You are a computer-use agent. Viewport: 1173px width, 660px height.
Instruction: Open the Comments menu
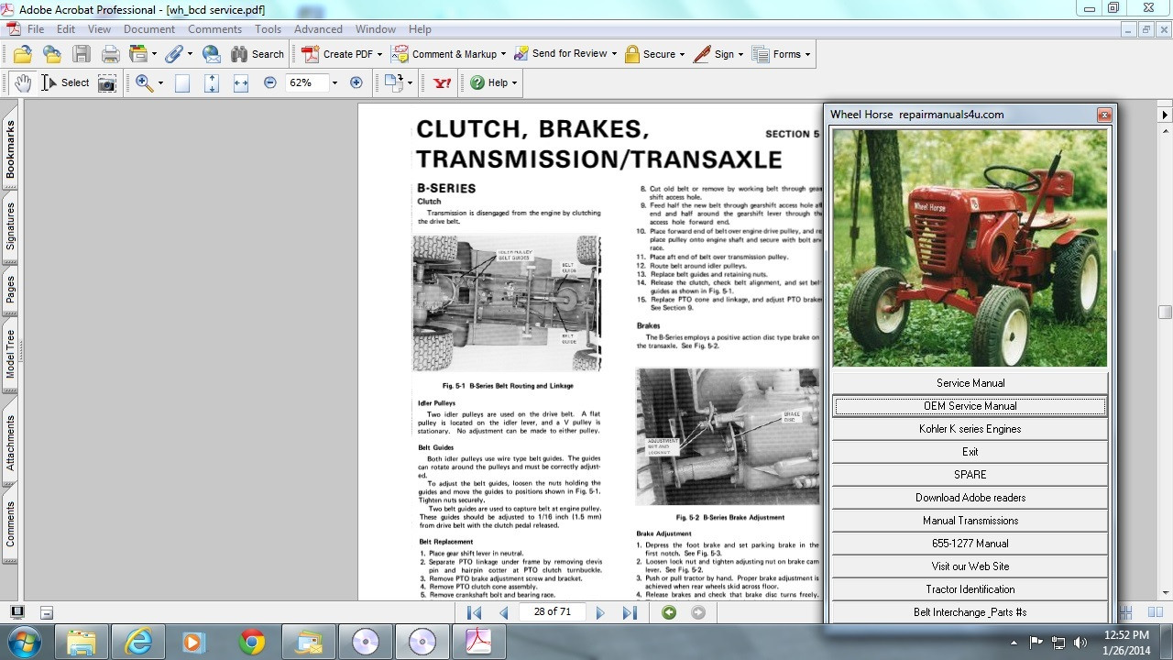[215, 29]
